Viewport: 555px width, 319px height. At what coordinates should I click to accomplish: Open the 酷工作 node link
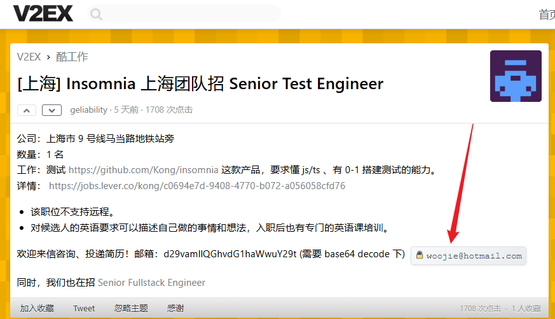click(x=72, y=57)
